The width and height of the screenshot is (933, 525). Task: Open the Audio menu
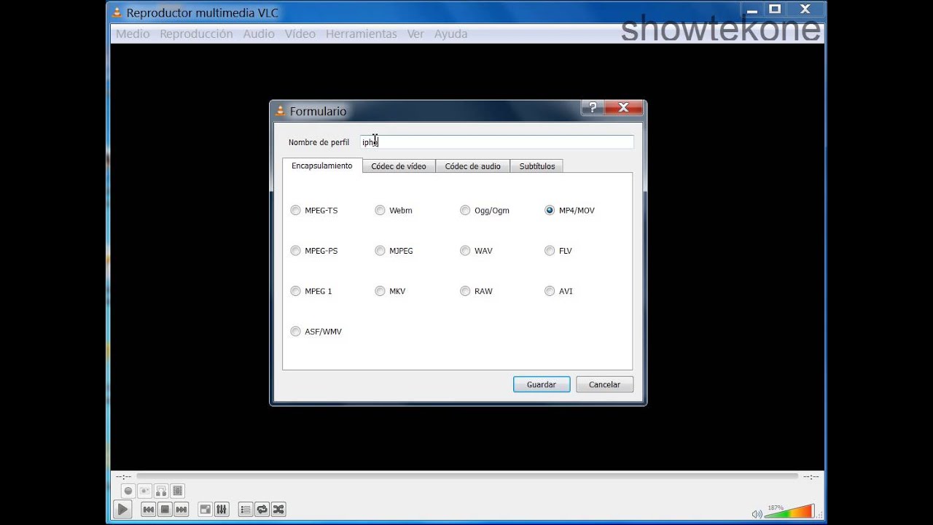[x=259, y=34]
